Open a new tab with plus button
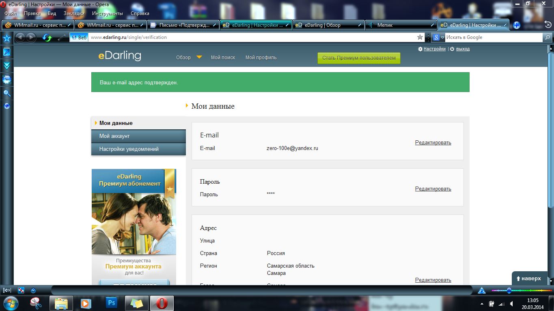Viewport: 554px width, 311px height. pos(517,25)
